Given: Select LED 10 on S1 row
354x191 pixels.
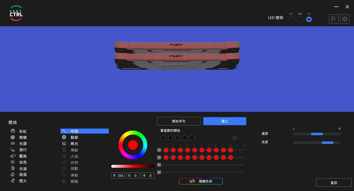Looking at the screenshot, I should pyautogui.click(x=231, y=150).
